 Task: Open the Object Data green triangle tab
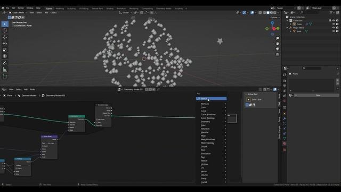(x=285, y=139)
